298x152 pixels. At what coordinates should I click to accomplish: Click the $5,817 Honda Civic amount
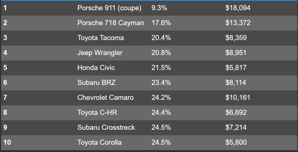(x=236, y=67)
